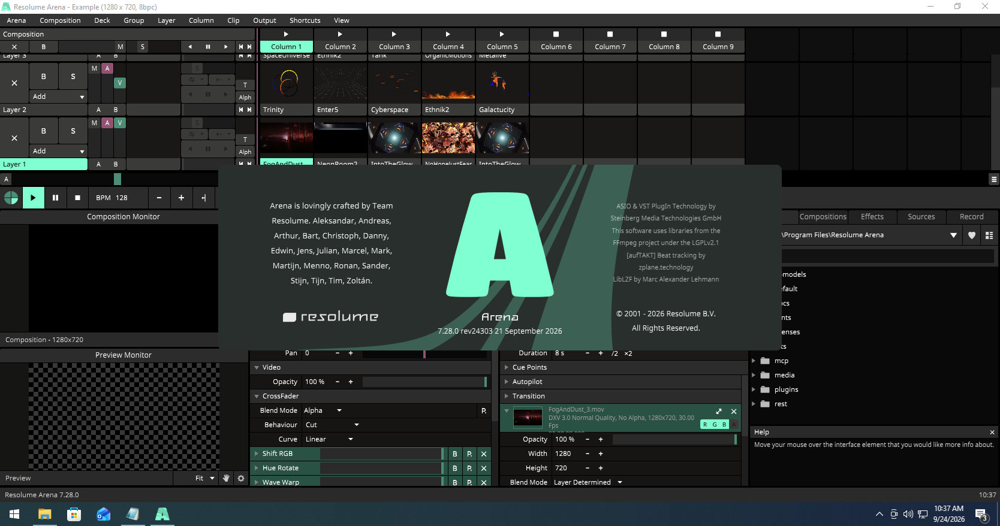
Task: Select Column 3 header
Action: (394, 47)
